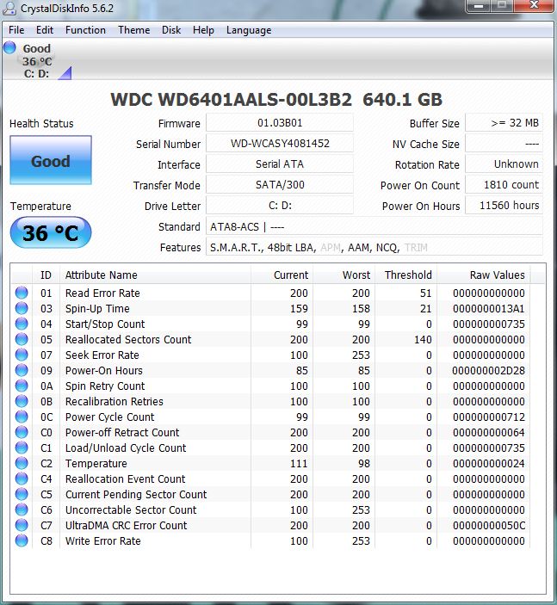Image resolution: width=557 pixels, height=605 pixels.
Task: Click the Spin-Up Time status orb
Action: pos(22,308)
